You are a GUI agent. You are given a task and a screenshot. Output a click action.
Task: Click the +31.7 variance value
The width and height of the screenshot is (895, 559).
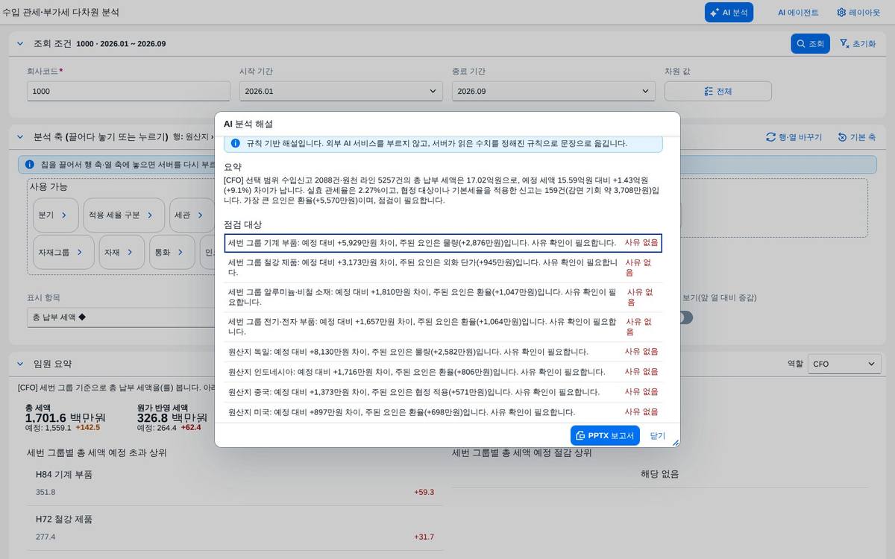[x=424, y=537]
